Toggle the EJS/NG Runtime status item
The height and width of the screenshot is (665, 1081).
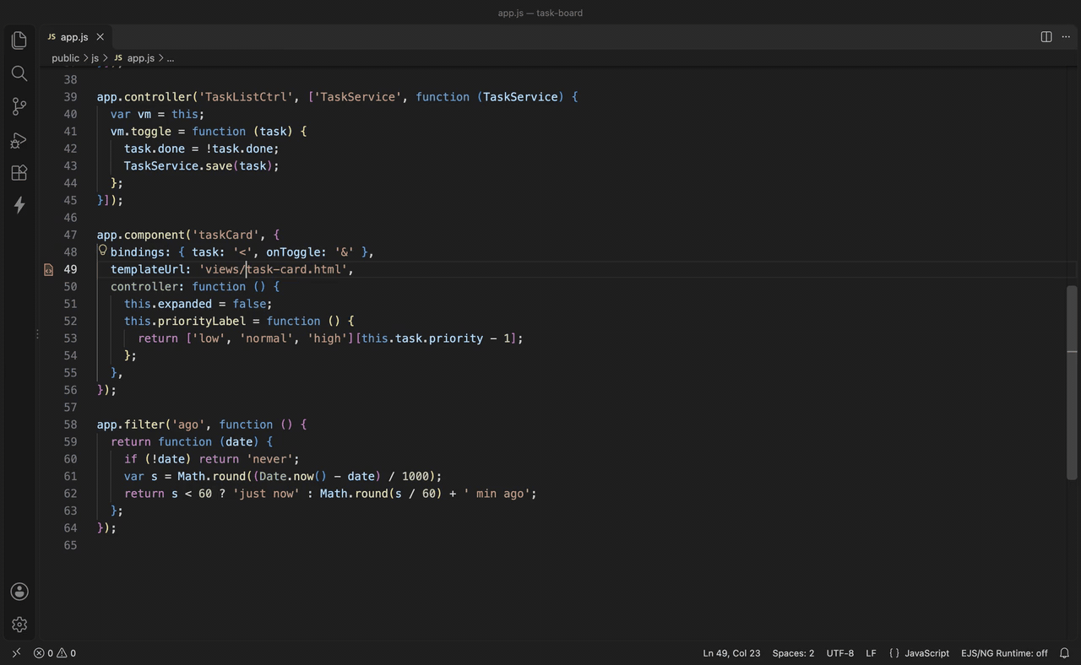pyautogui.click(x=1004, y=653)
